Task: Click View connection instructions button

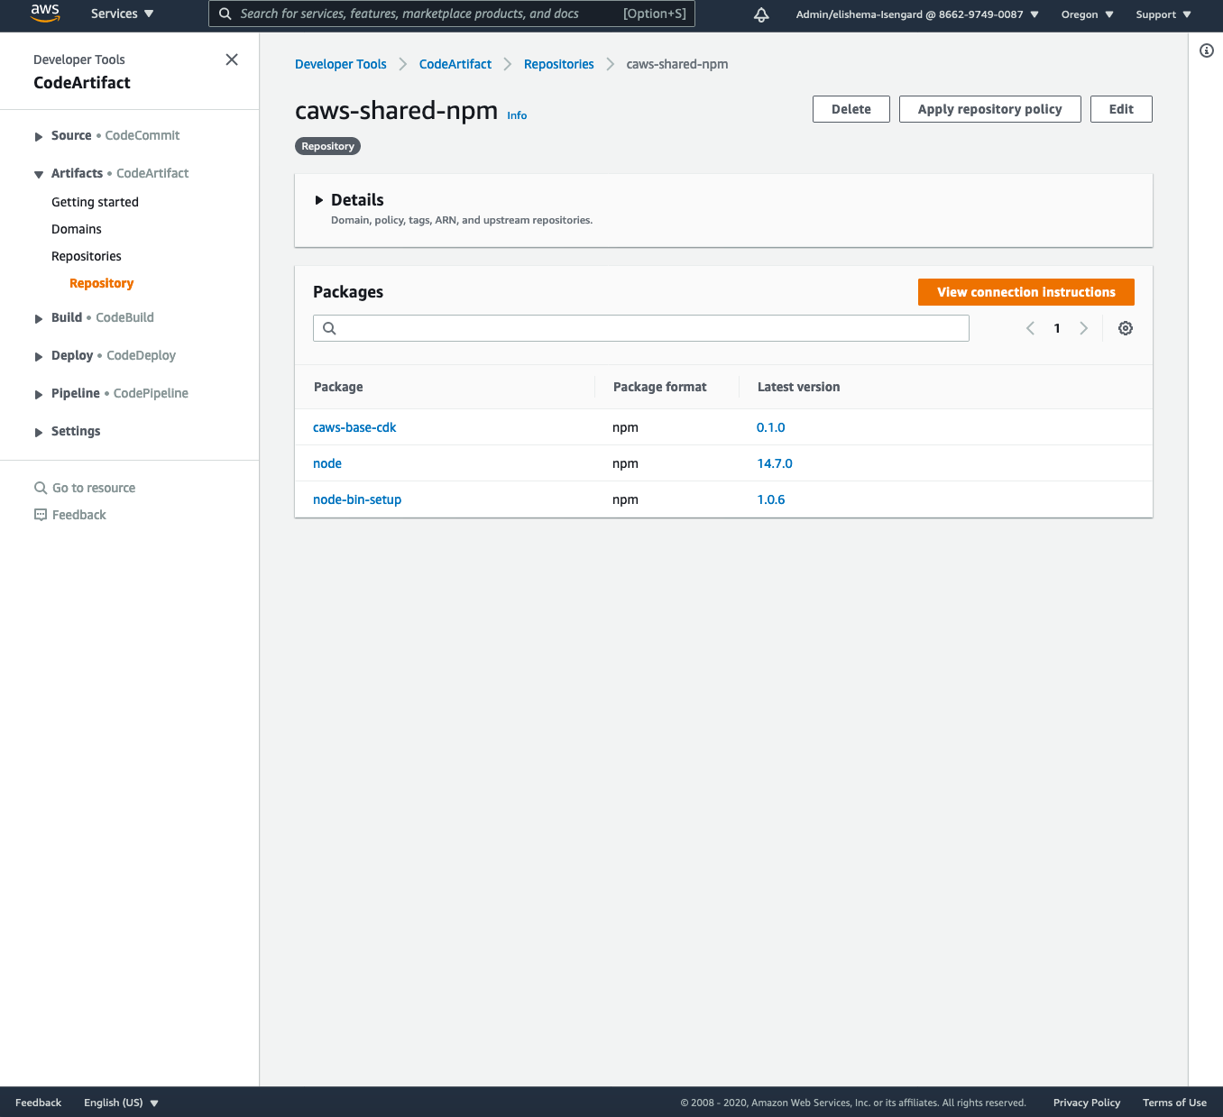Action: click(1026, 292)
